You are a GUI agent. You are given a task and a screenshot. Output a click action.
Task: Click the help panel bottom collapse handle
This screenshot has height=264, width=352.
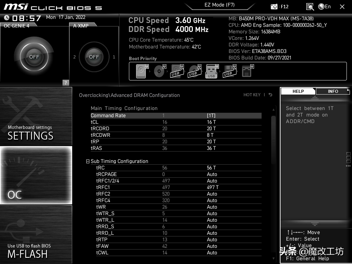tap(315, 224)
